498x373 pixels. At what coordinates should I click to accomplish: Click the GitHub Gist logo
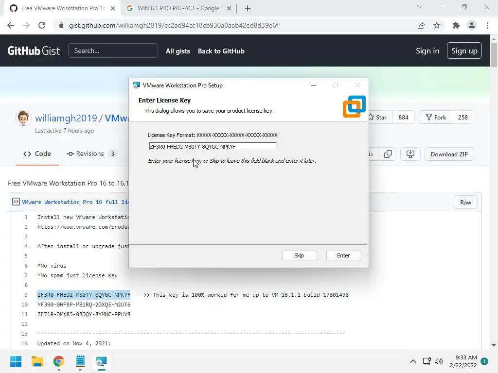(x=34, y=51)
